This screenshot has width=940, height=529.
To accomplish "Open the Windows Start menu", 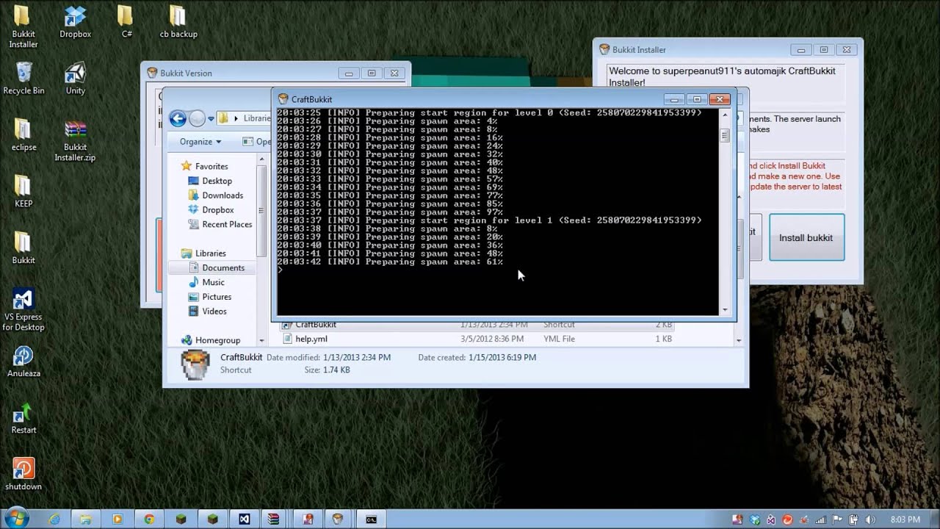I will (16, 518).
